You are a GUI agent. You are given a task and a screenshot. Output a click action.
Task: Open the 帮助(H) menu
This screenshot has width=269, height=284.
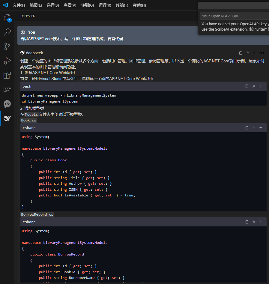coord(139,5)
